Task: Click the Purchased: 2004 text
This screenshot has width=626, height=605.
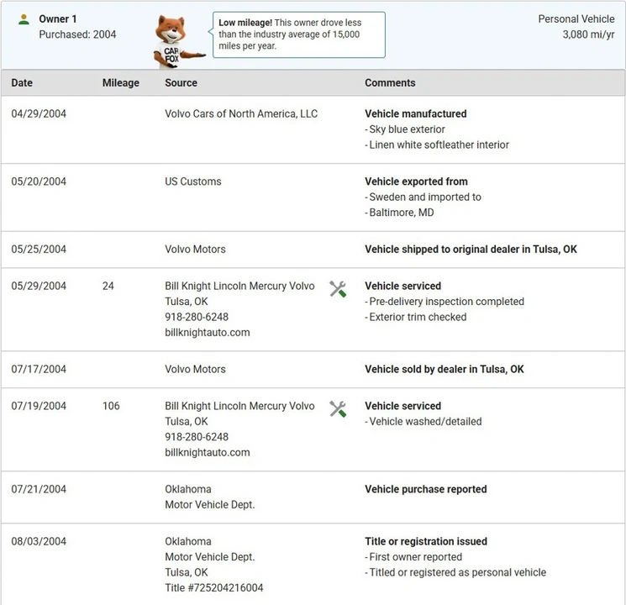Action: pyautogui.click(x=77, y=34)
